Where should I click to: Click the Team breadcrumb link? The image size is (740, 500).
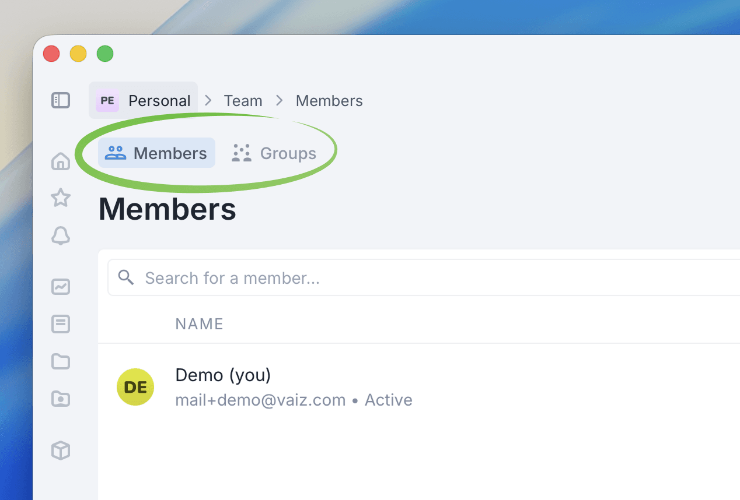click(243, 101)
